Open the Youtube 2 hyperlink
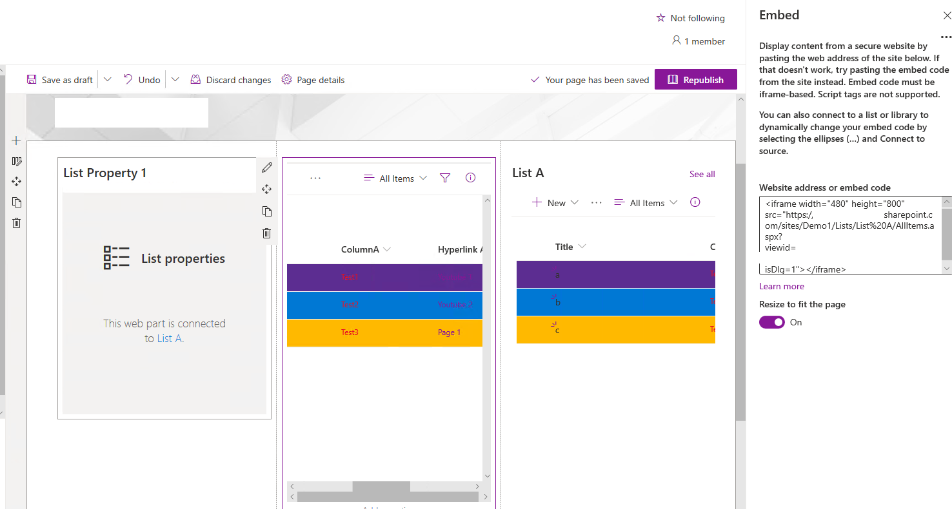This screenshot has height=509, width=952. (x=455, y=305)
